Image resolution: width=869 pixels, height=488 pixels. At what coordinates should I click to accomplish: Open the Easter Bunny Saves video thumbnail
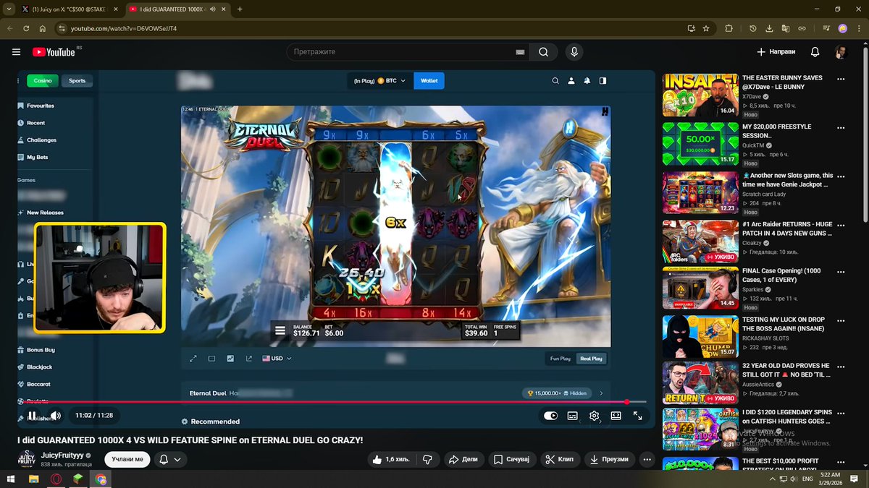coord(700,95)
